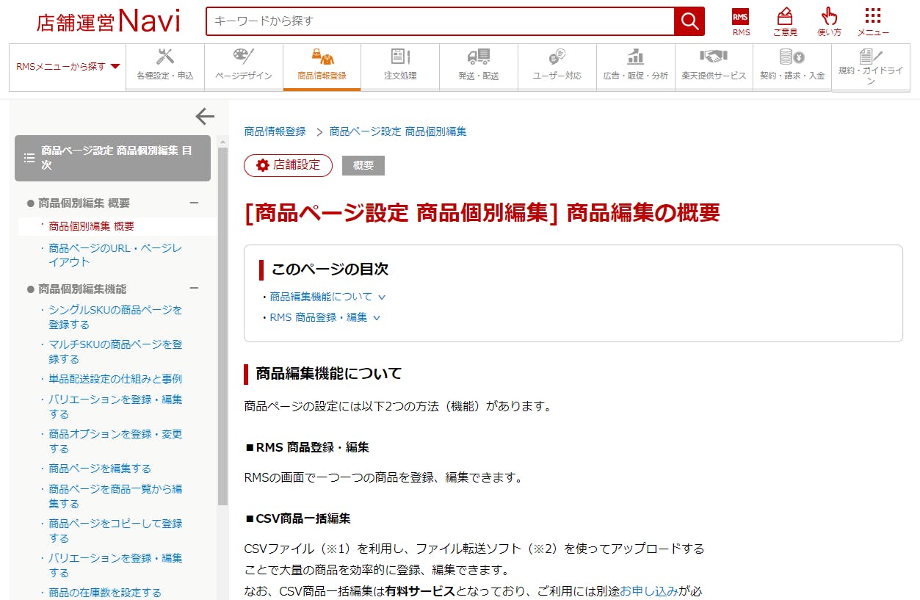Focus the キーワードから探す search field
920x600 pixels.
coord(441,21)
